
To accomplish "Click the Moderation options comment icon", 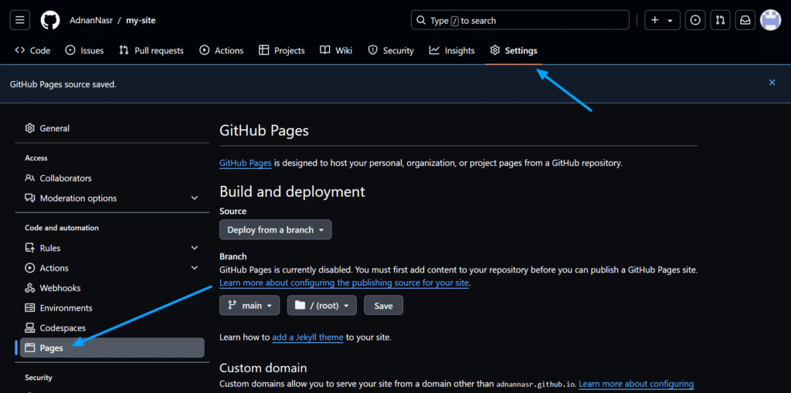I will [x=30, y=198].
